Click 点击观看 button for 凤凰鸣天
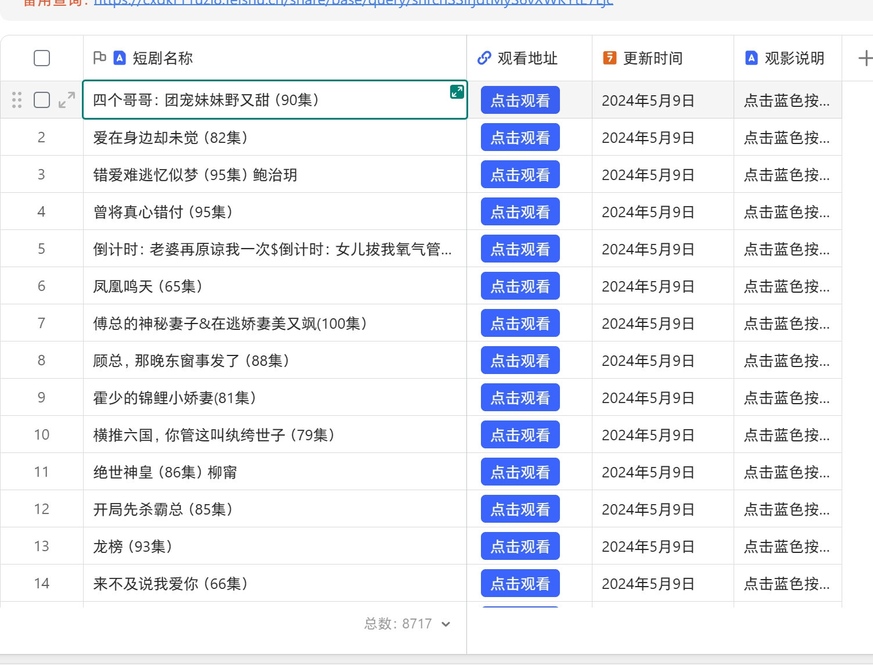Viewport: 873px width, 665px height. tap(520, 286)
